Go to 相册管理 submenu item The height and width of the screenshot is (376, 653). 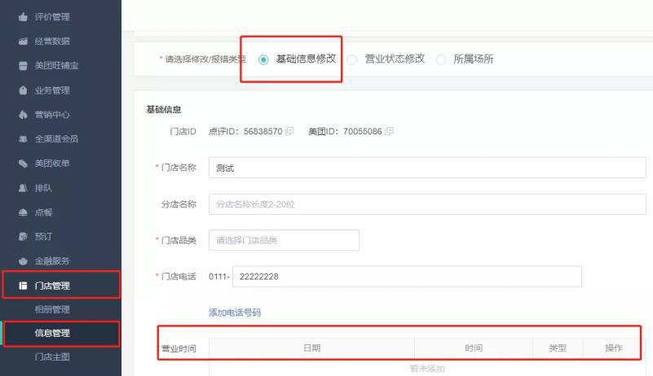tap(52, 309)
